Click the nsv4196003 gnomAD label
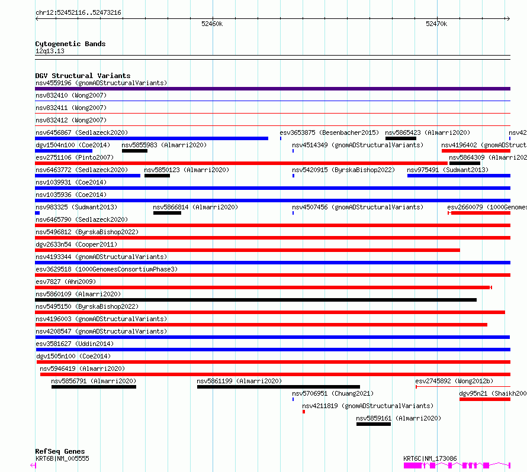527x472 pixels. pos(101,319)
